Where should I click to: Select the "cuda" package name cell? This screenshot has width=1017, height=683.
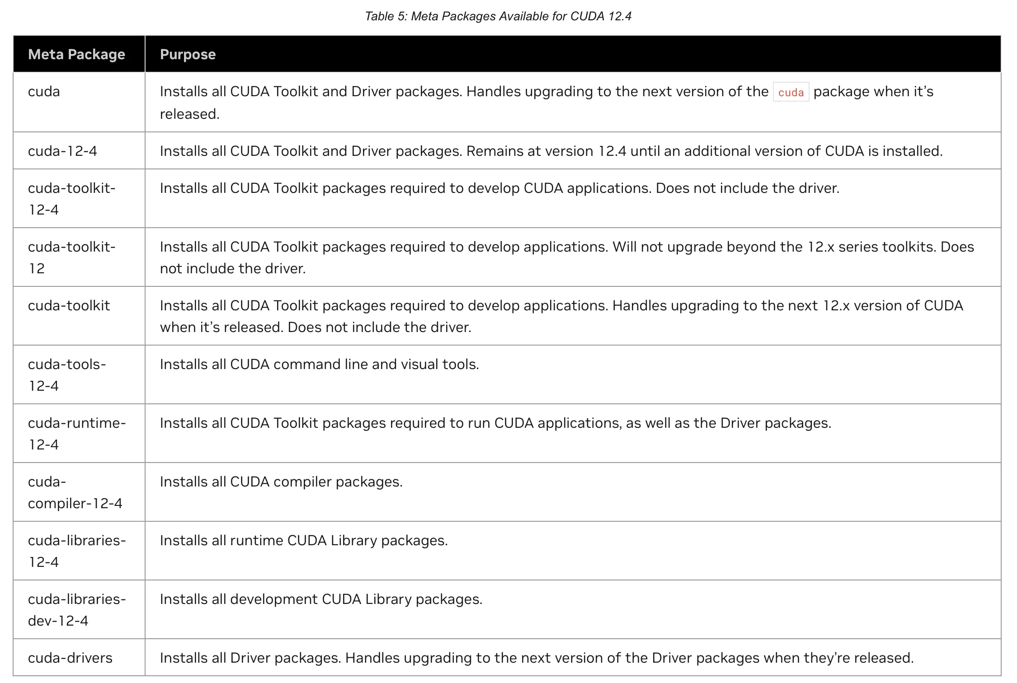44,92
